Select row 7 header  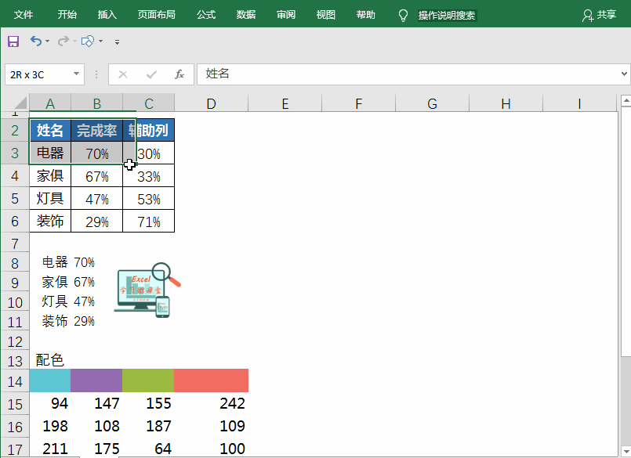click(x=15, y=243)
